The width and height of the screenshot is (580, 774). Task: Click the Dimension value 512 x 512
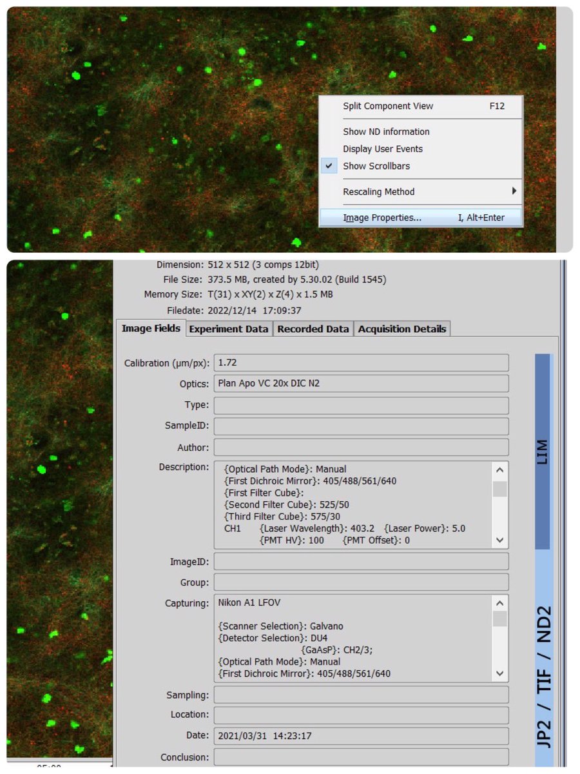pyautogui.click(x=264, y=264)
